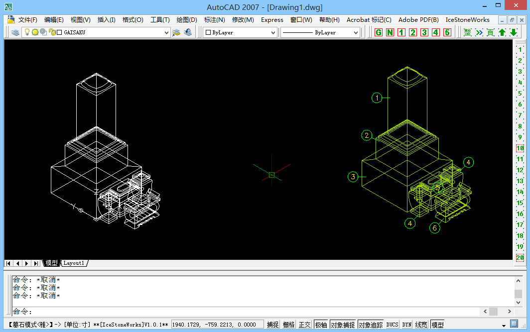This screenshot has height=332, width=530.
Task: Click the red-boxed 5 toolbar icon
Action: pos(447,32)
